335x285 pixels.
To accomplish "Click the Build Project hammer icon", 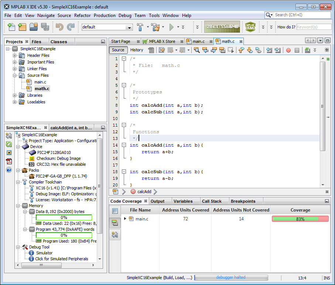I will [x=140, y=27].
